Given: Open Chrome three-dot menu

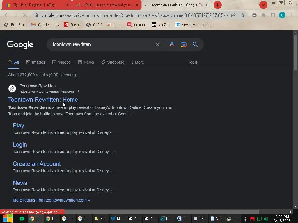Looking at the screenshot, I should point(292,15).
